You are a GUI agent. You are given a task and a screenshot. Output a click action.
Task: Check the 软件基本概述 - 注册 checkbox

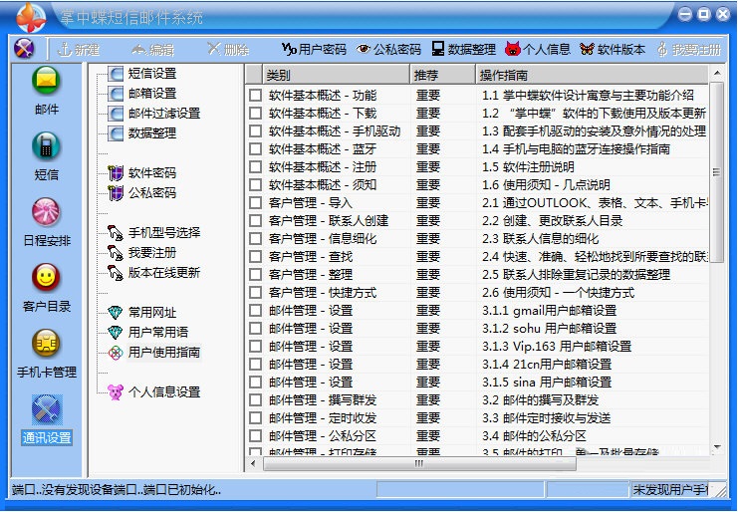[256, 167]
